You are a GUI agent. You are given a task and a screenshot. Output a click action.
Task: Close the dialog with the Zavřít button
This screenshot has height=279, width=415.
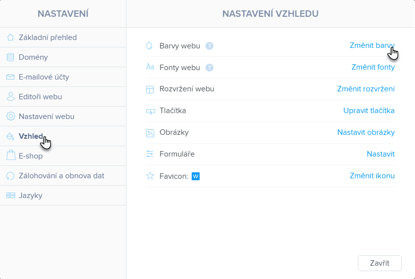(379, 263)
